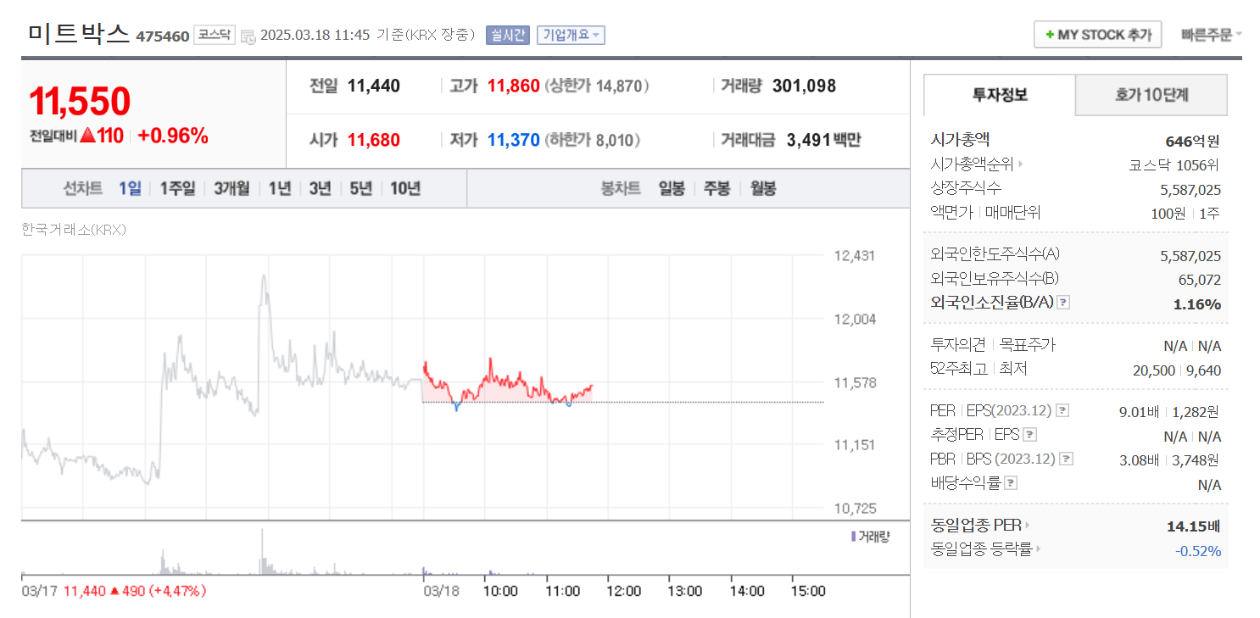Show the 월봉 candlestick chart
Image resolution: width=1260 pixels, height=618 pixels.
762,189
